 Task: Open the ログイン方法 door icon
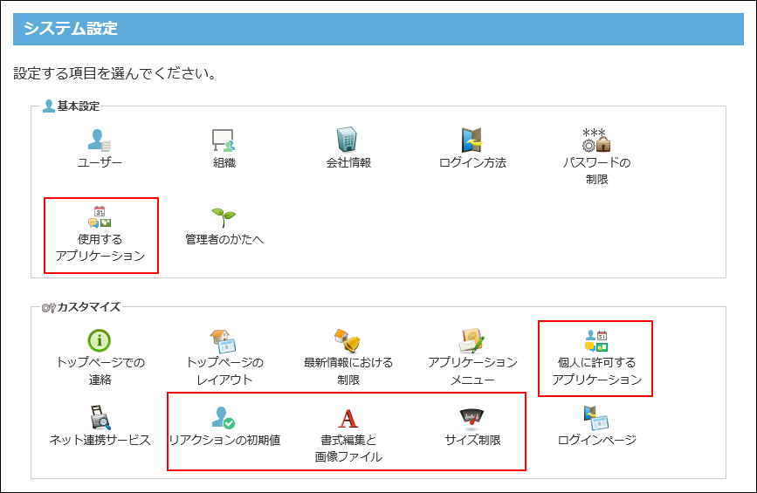point(471,140)
